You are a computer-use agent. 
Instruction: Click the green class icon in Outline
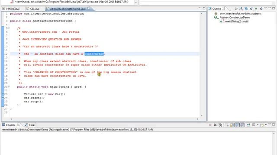click(216, 17)
